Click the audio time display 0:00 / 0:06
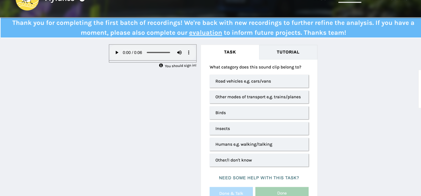Screen dimensions: 421x196 133,52
